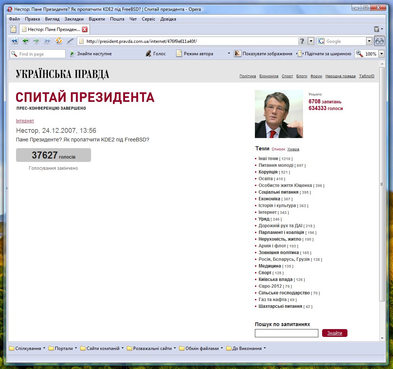Open the panel glasses icon button
Image resolution: width=393 pixels, height=369 pixels.
[x=380, y=41]
